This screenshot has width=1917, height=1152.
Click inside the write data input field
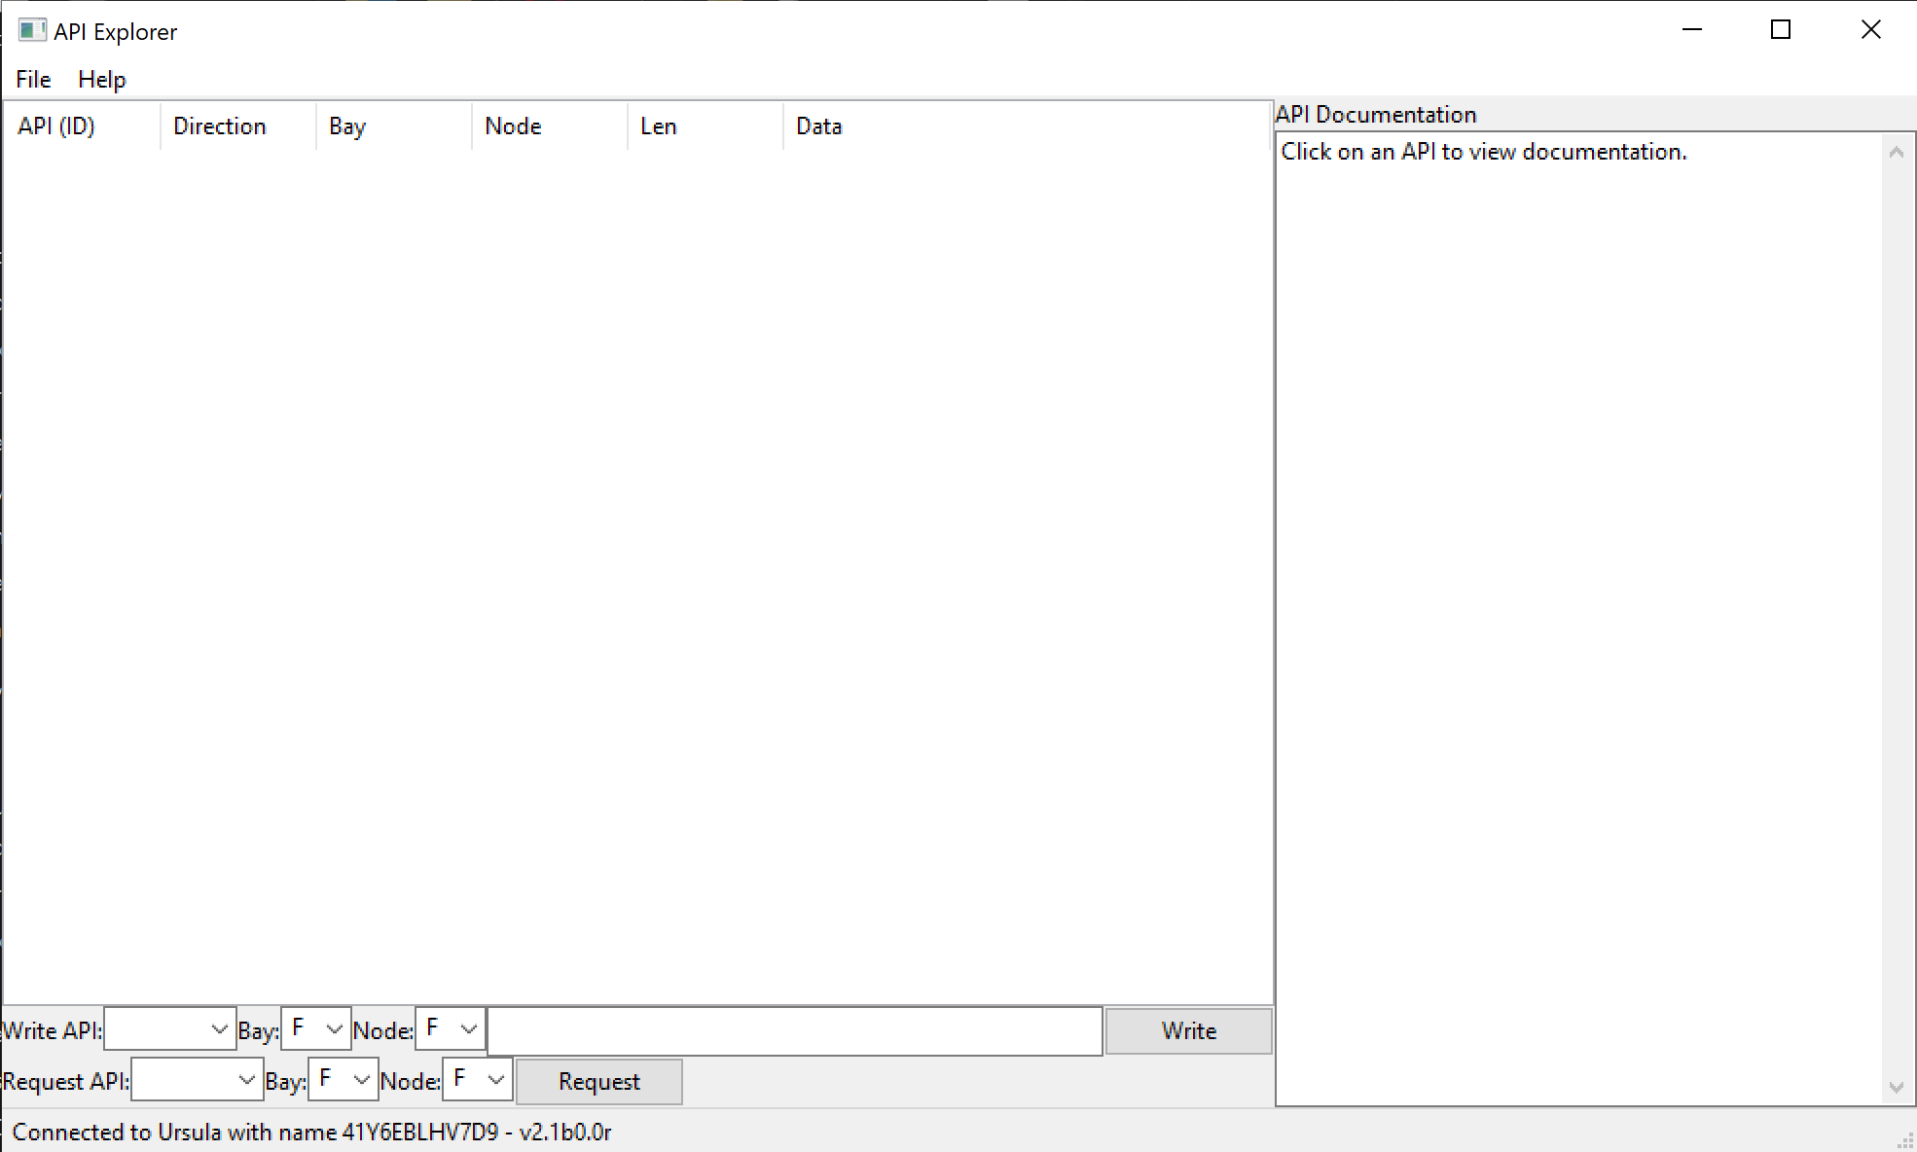[793, 1030]
